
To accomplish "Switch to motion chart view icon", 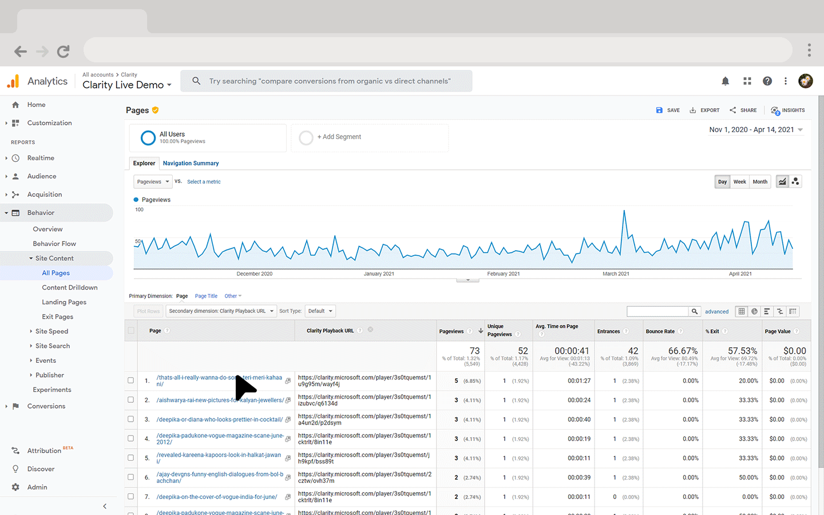I will tap(795, 182).
